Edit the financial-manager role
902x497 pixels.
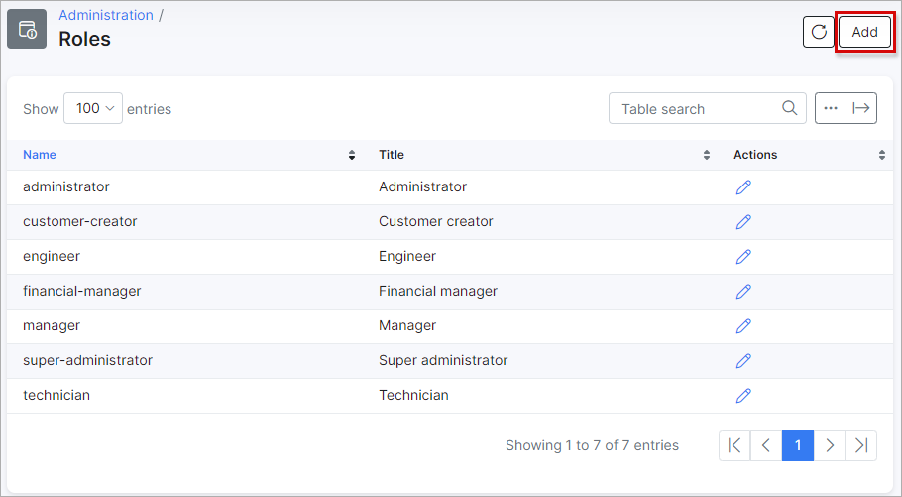743,292
